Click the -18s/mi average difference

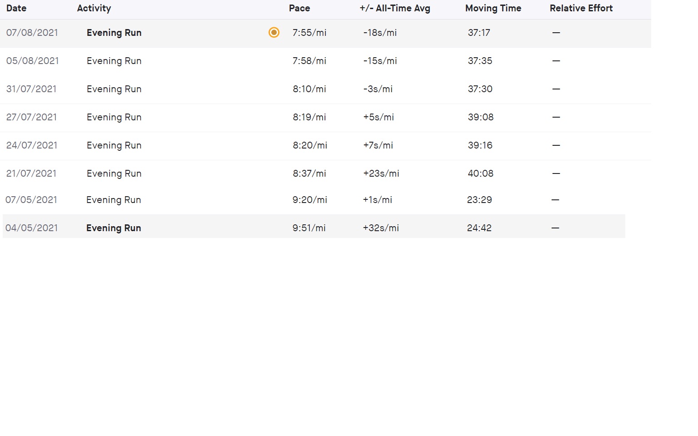point(380,33)
